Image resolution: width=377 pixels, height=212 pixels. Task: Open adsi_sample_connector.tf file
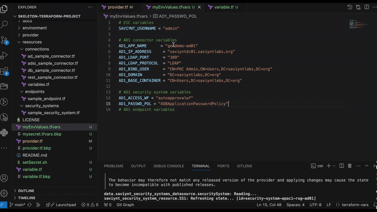click(53, 63)
